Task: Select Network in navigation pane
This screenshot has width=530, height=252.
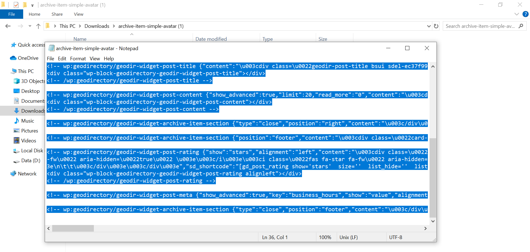Action: [23, 174]
